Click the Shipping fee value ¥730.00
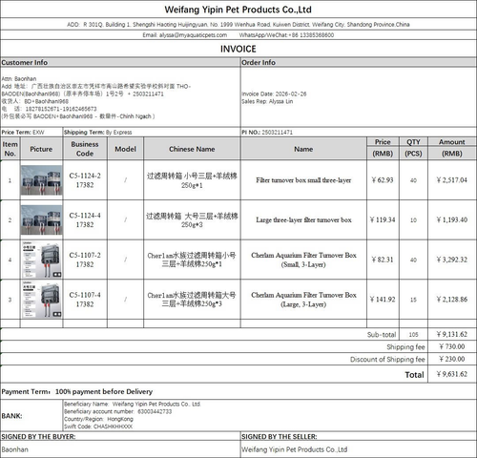This screenshot has height=458, width=477. click(x=452, y=346)
